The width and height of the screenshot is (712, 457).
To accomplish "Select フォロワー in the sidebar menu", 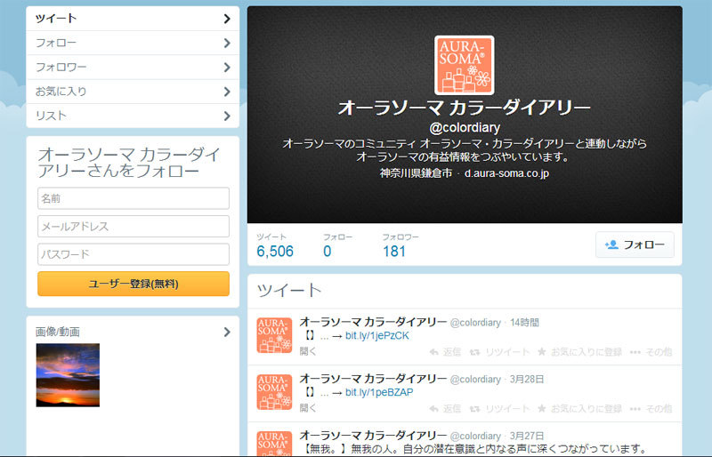I will coord(133,68).
